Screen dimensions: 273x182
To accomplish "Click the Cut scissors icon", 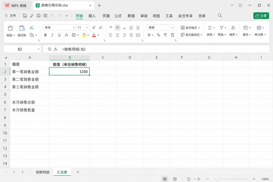I will (x=32, y=28).
